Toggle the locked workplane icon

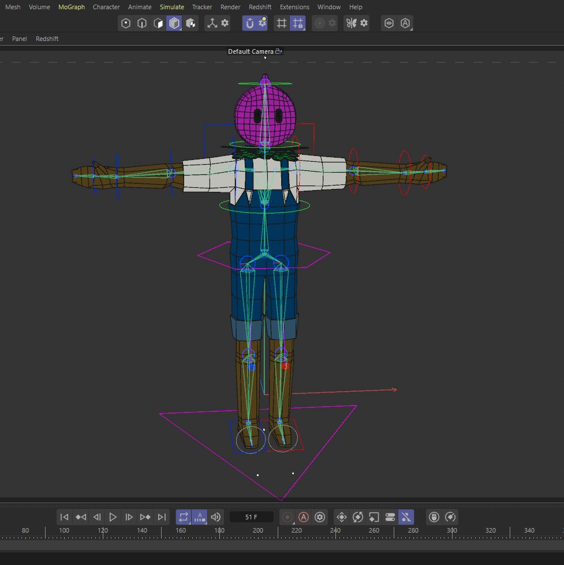pos(297,24)
